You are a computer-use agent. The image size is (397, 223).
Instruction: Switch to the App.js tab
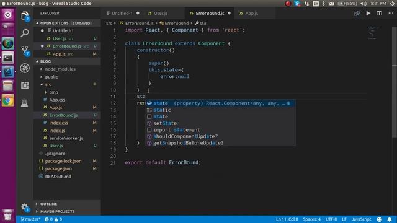(x=251, y=13)
